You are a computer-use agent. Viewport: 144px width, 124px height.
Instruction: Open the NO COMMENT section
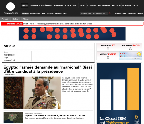pyautogui.click(x=104, y=6)
